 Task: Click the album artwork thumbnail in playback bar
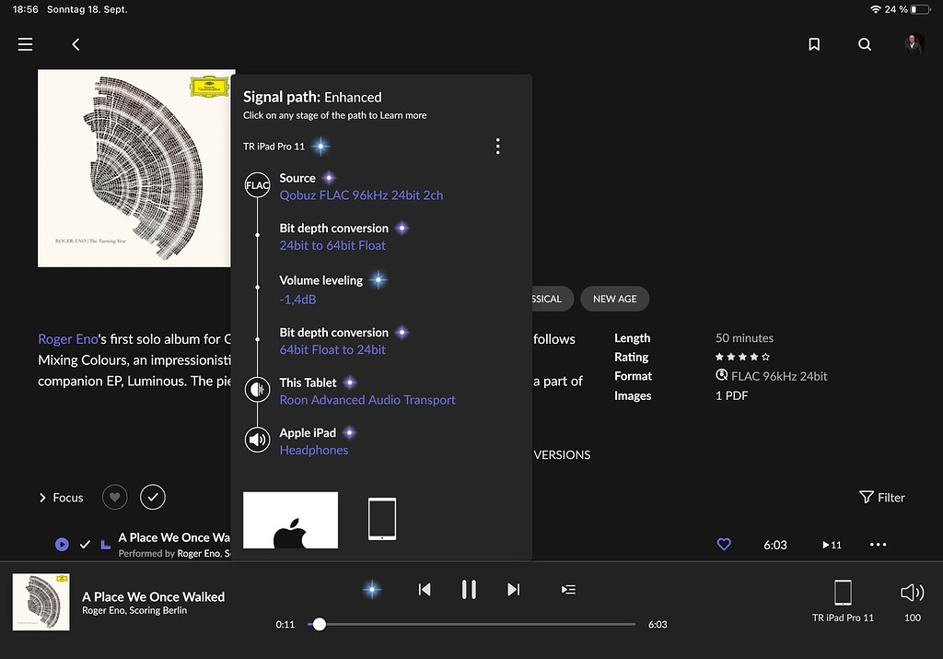coord(41,601)
